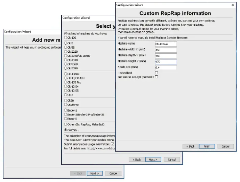Select Other (Ex: RepRap, MakerBot) option
Screen dimensions: 240x182
click(x=66, y=124)
